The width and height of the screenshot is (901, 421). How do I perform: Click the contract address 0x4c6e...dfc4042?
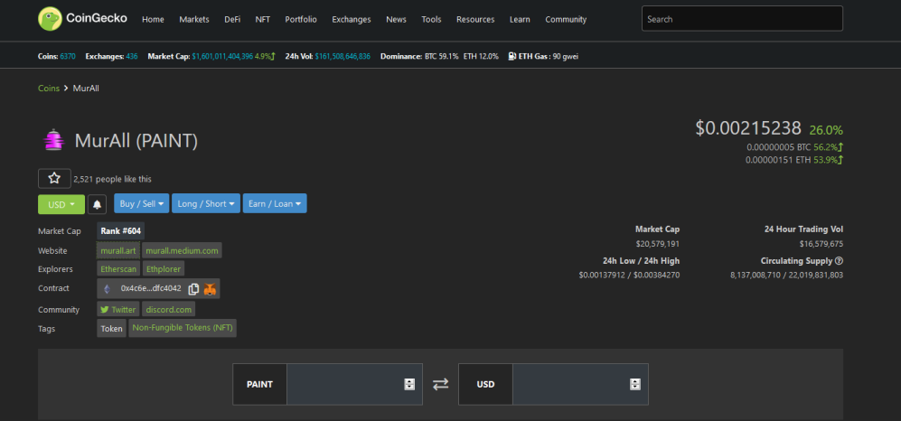click(x=151, y=289)
